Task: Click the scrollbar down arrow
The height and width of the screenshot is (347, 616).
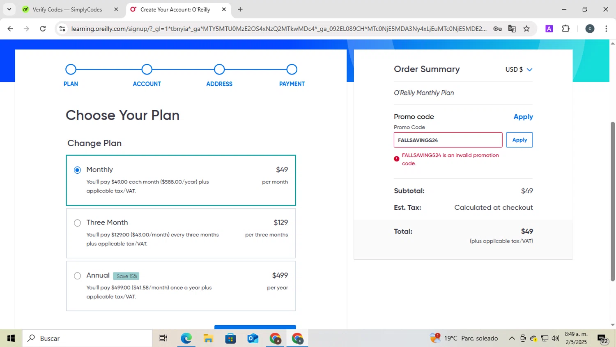Action: 613,325
